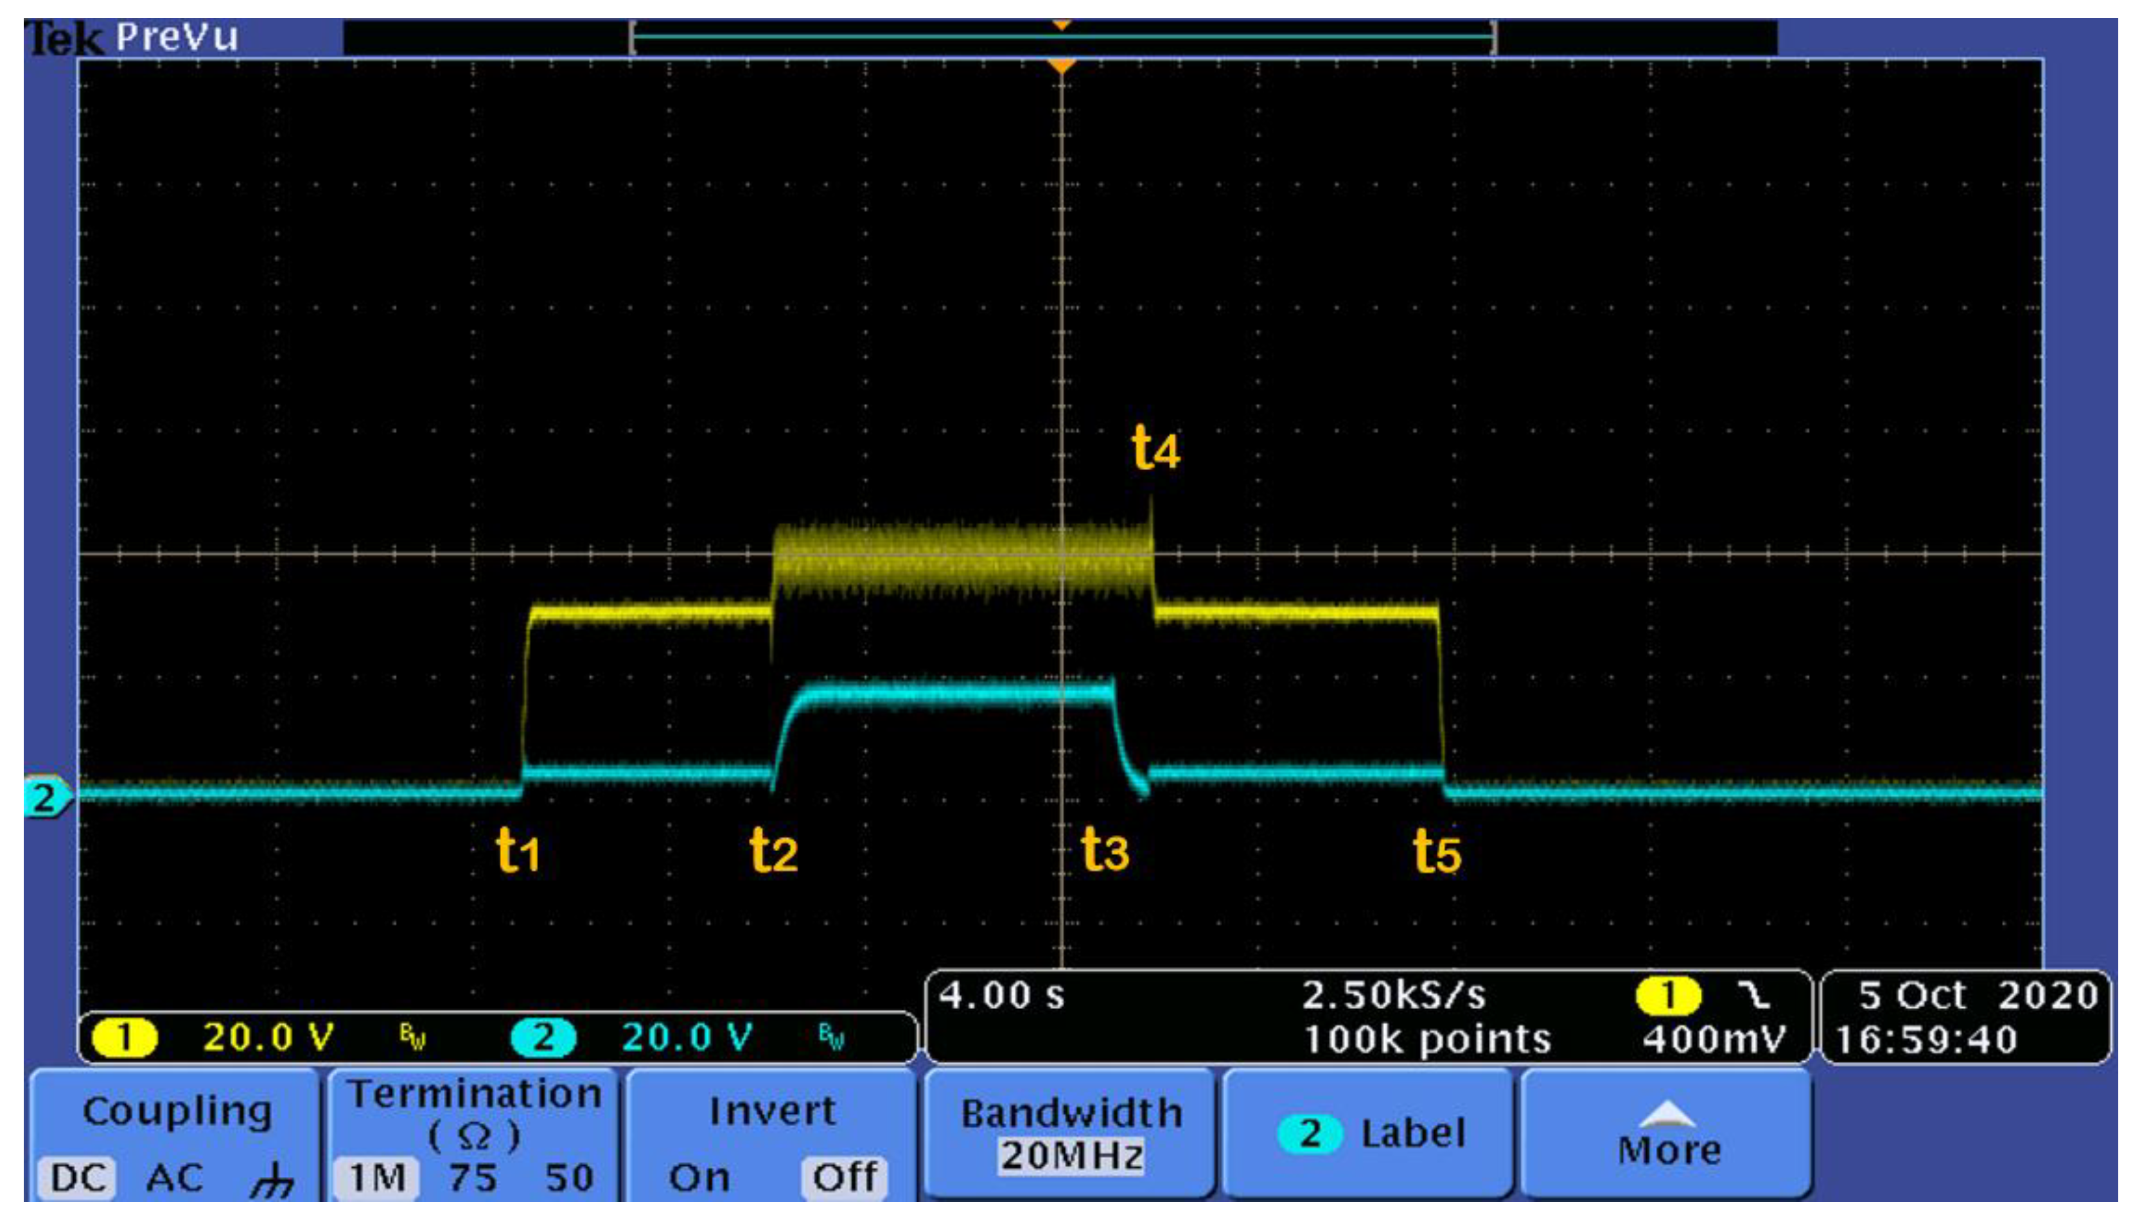Turn Invert Off
2151x1225 pixels.
coord(845,1177)
